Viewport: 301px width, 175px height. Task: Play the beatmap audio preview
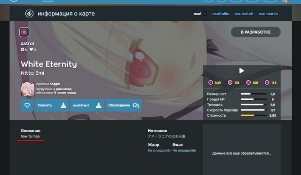pos(242,71)
